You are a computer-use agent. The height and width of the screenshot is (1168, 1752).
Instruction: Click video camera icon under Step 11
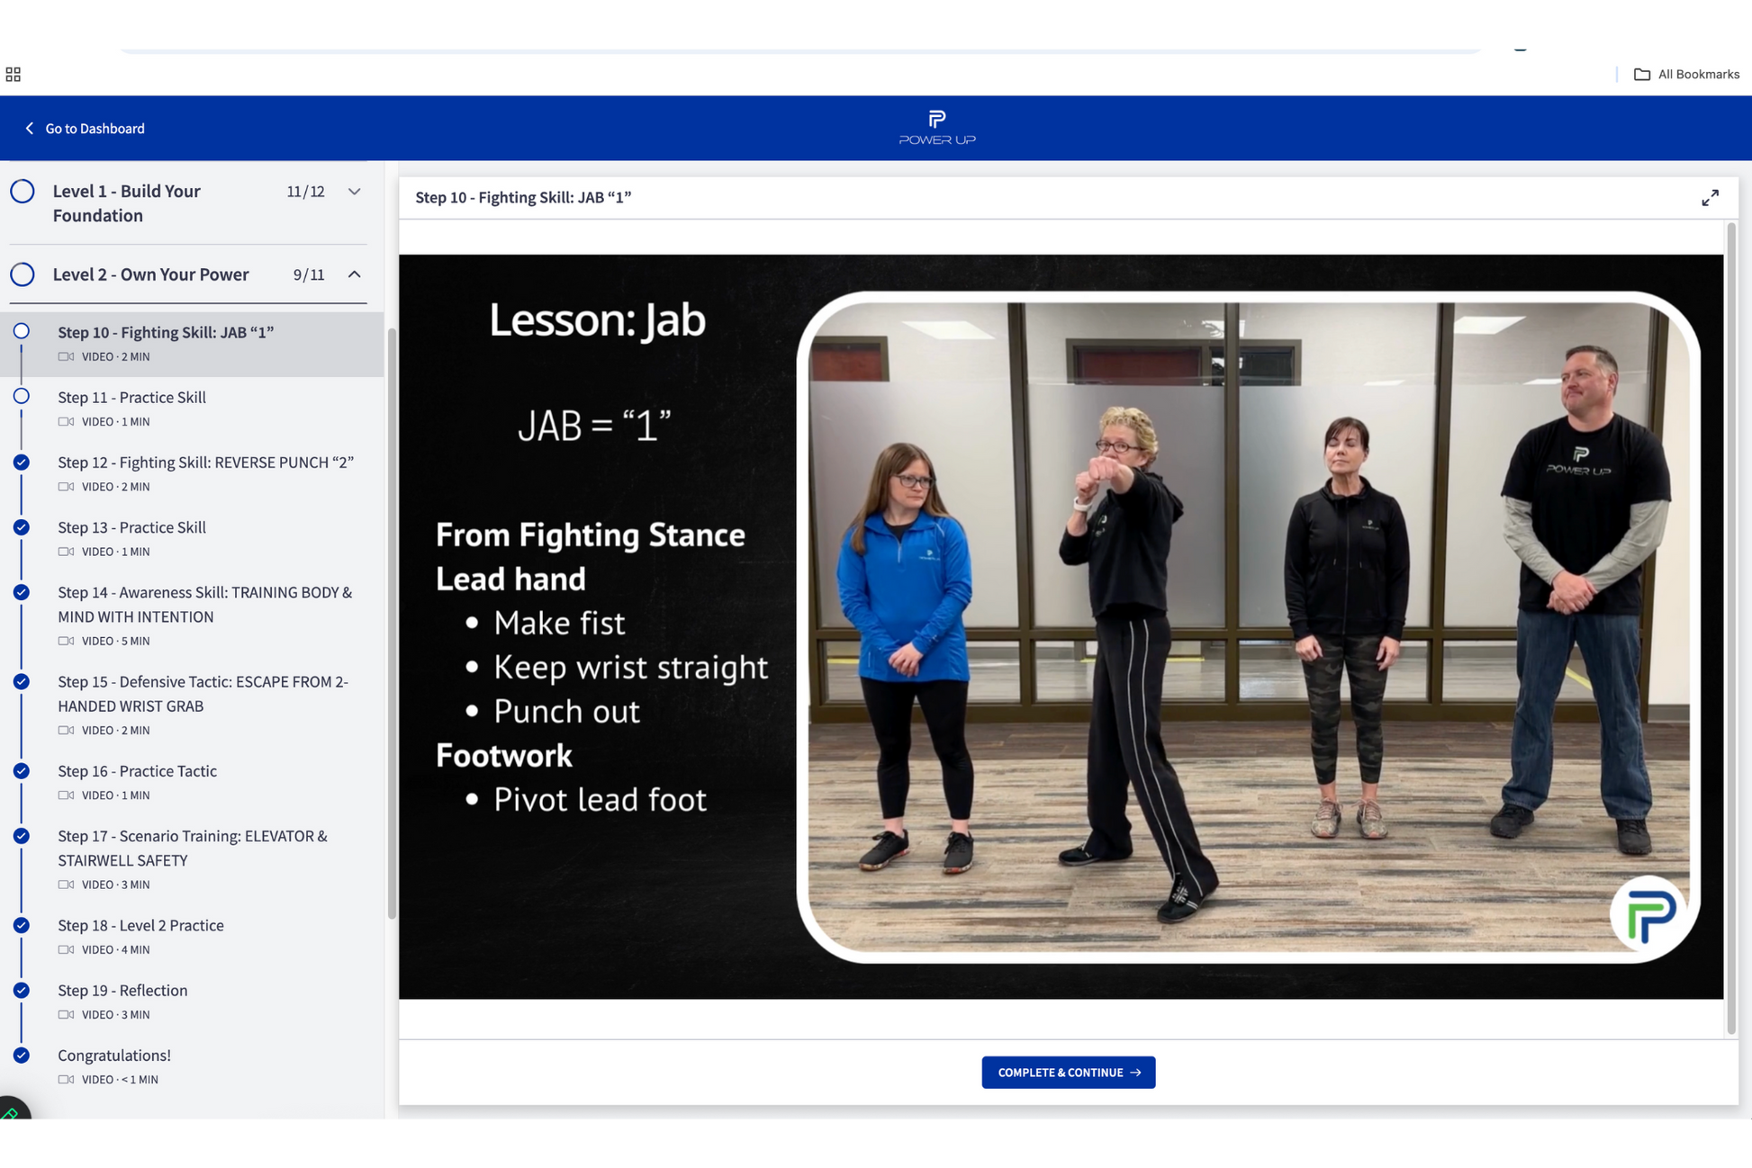66,422
